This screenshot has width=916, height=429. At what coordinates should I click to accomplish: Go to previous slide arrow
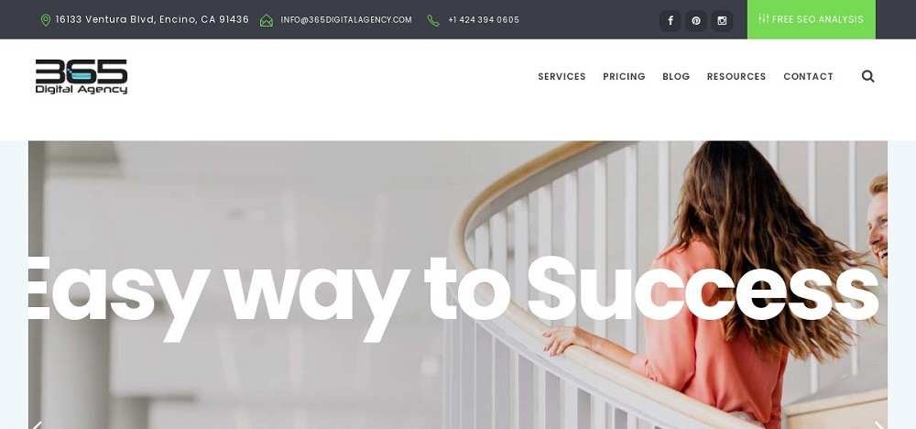coord(37,425)
